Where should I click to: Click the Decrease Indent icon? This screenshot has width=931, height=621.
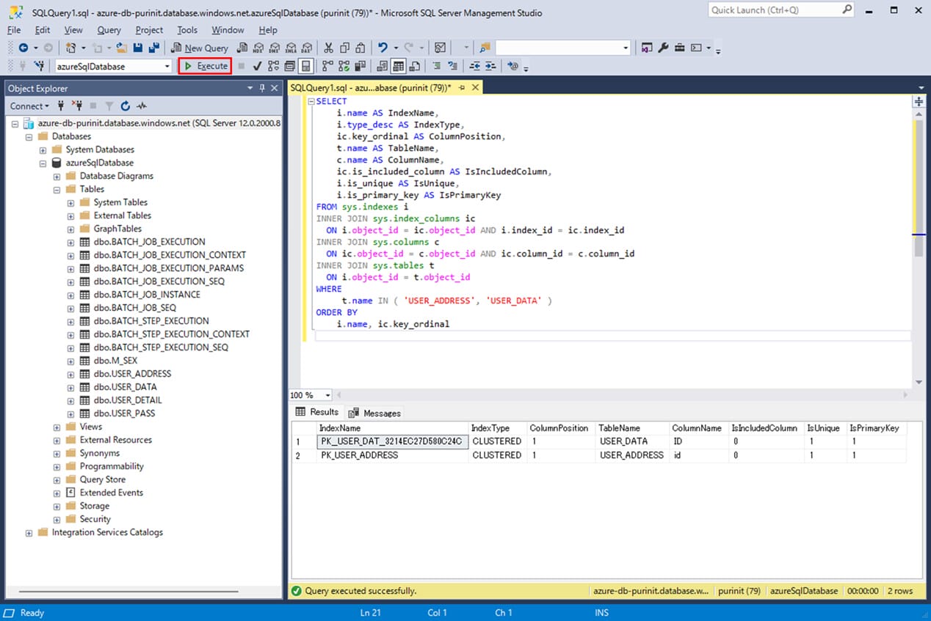point(474,66)
